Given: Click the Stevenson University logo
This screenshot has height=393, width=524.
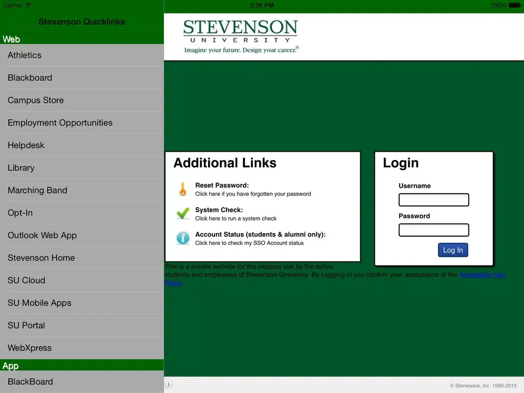Looking at the screenshot, I should point(241,36).
